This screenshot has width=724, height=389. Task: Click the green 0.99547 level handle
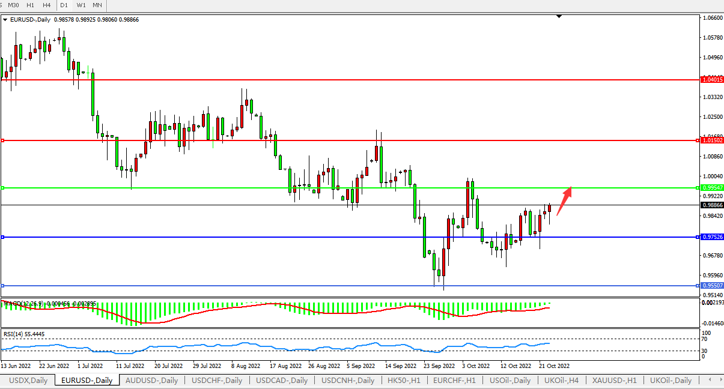(3, 188)
